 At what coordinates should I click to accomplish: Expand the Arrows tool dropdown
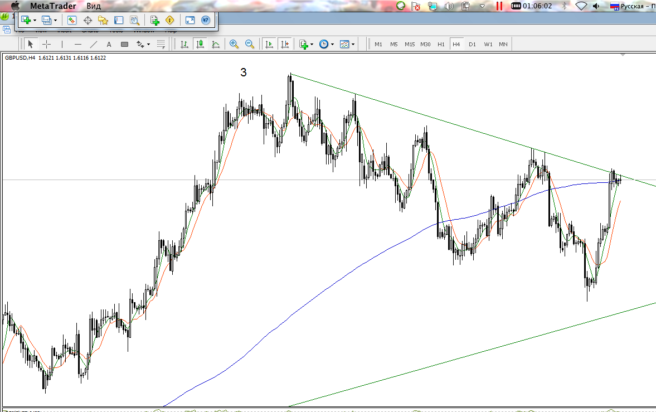148,45
